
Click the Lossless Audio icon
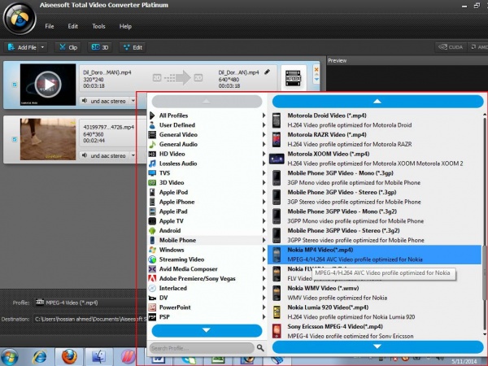152,163
